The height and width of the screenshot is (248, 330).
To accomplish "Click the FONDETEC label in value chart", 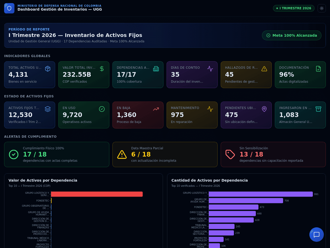I will coord(43,201).
